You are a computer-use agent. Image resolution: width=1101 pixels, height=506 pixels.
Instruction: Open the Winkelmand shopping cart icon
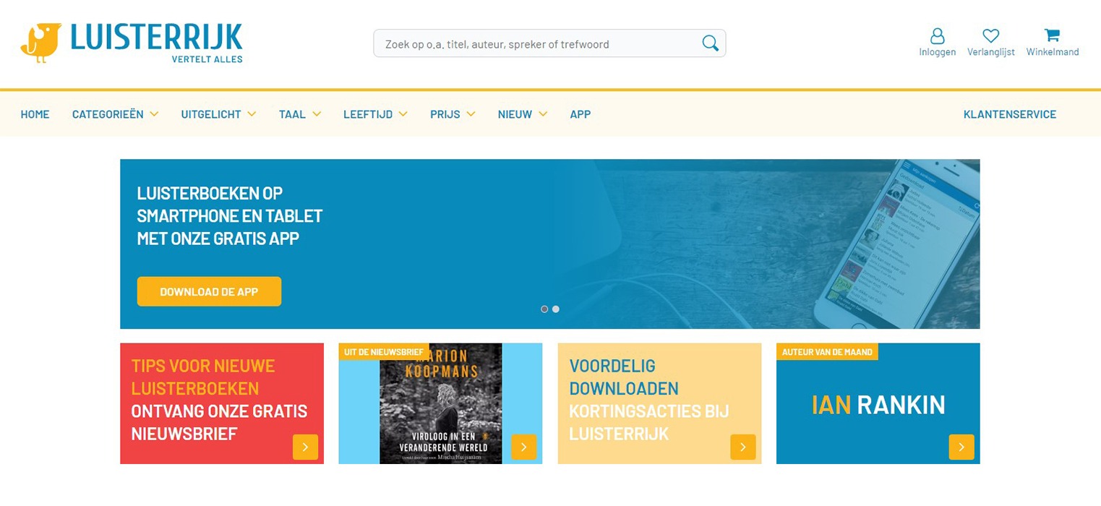point(1052,35)
